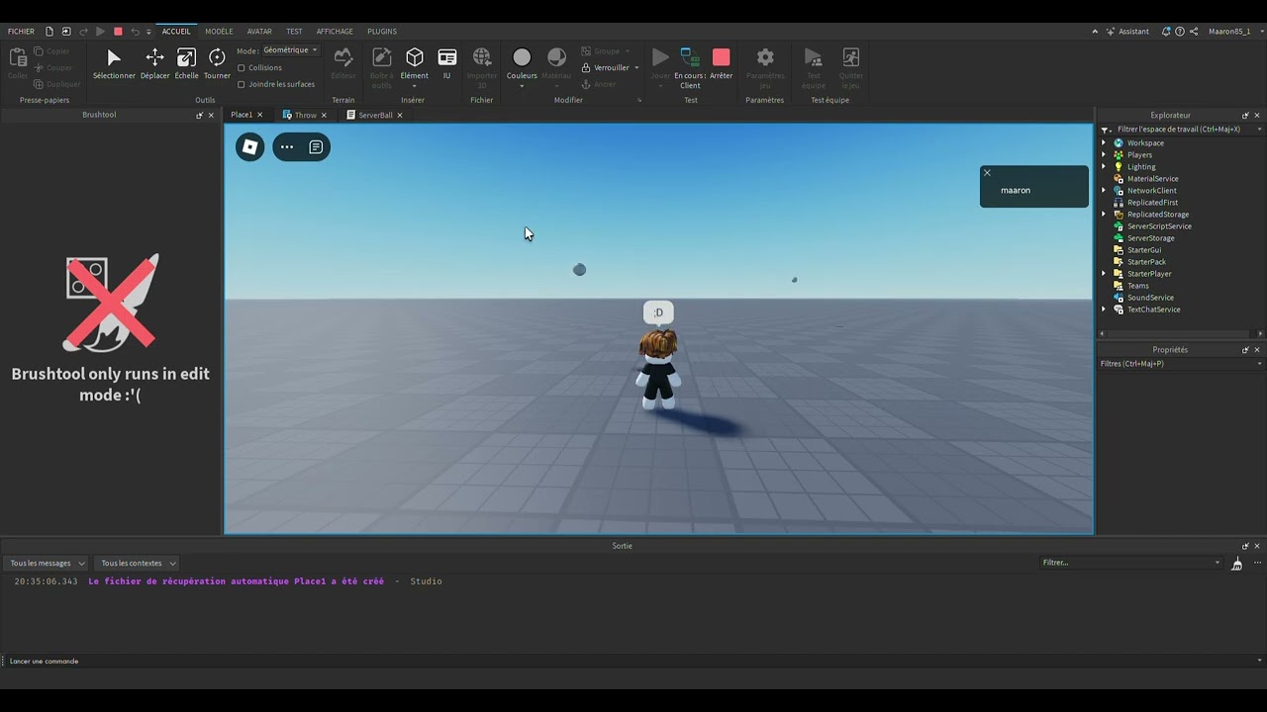Toggle the chat icon in the viewport

[x=316, y=147]
